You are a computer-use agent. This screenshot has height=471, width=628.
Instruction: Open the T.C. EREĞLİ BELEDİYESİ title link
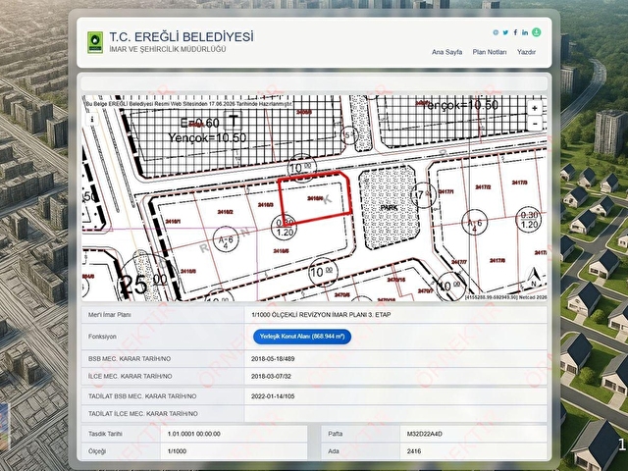182,37
